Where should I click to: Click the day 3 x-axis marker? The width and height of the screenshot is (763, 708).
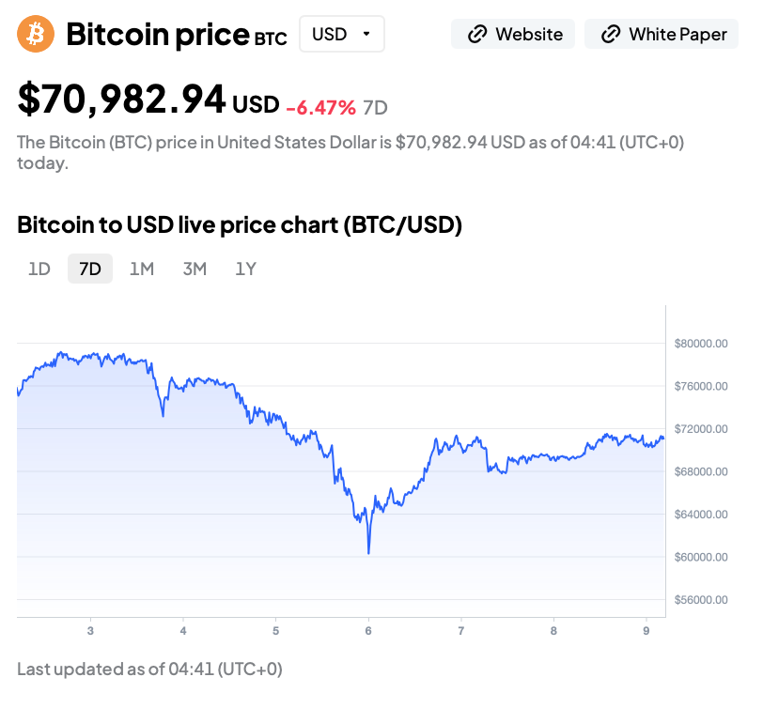(90, 630)
